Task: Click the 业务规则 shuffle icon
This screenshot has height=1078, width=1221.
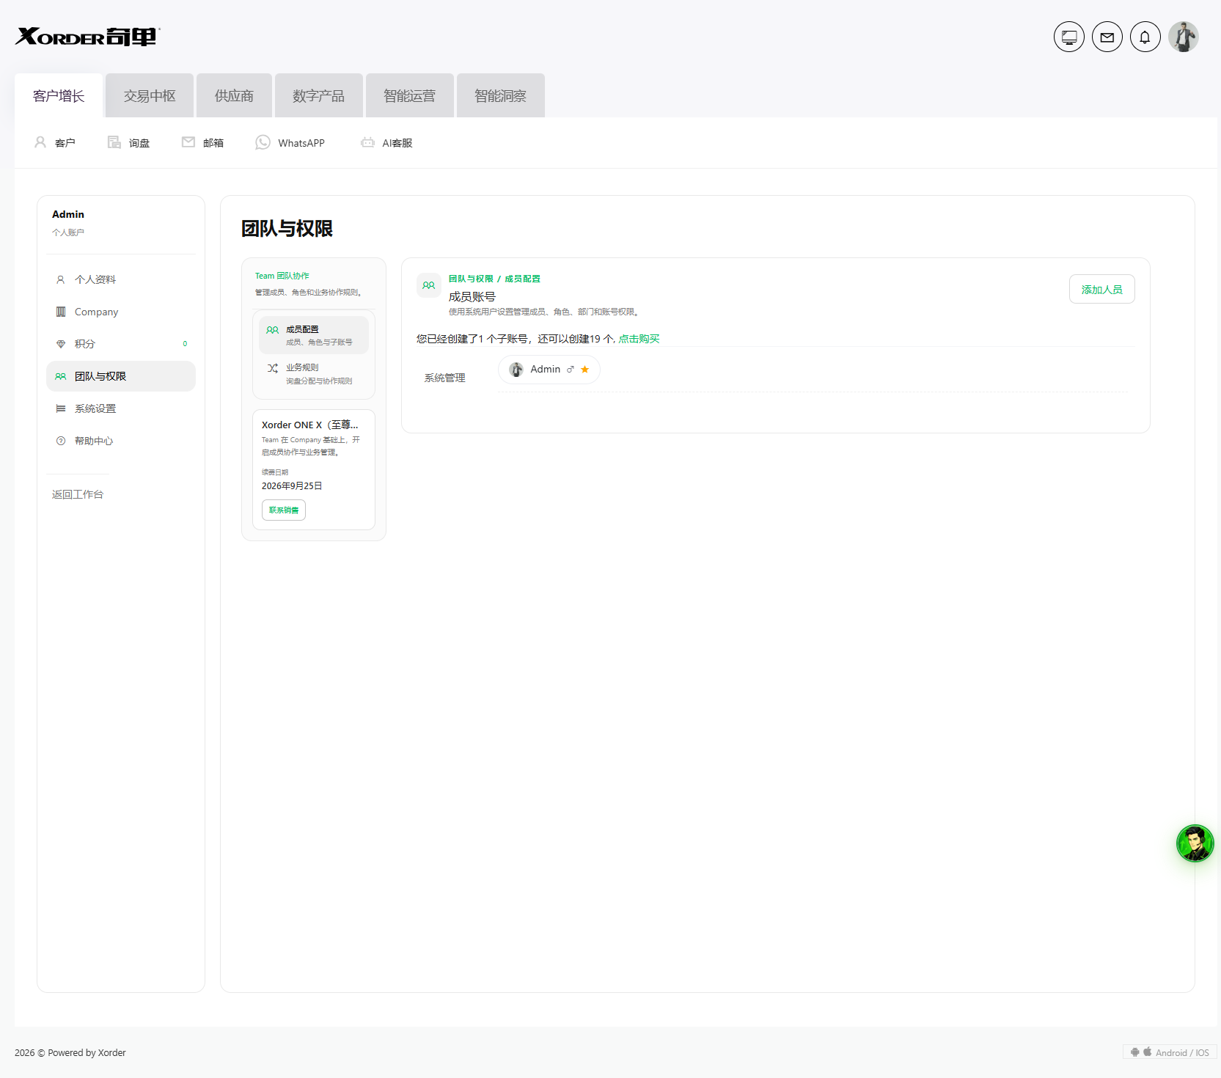Action: point(273,368)
